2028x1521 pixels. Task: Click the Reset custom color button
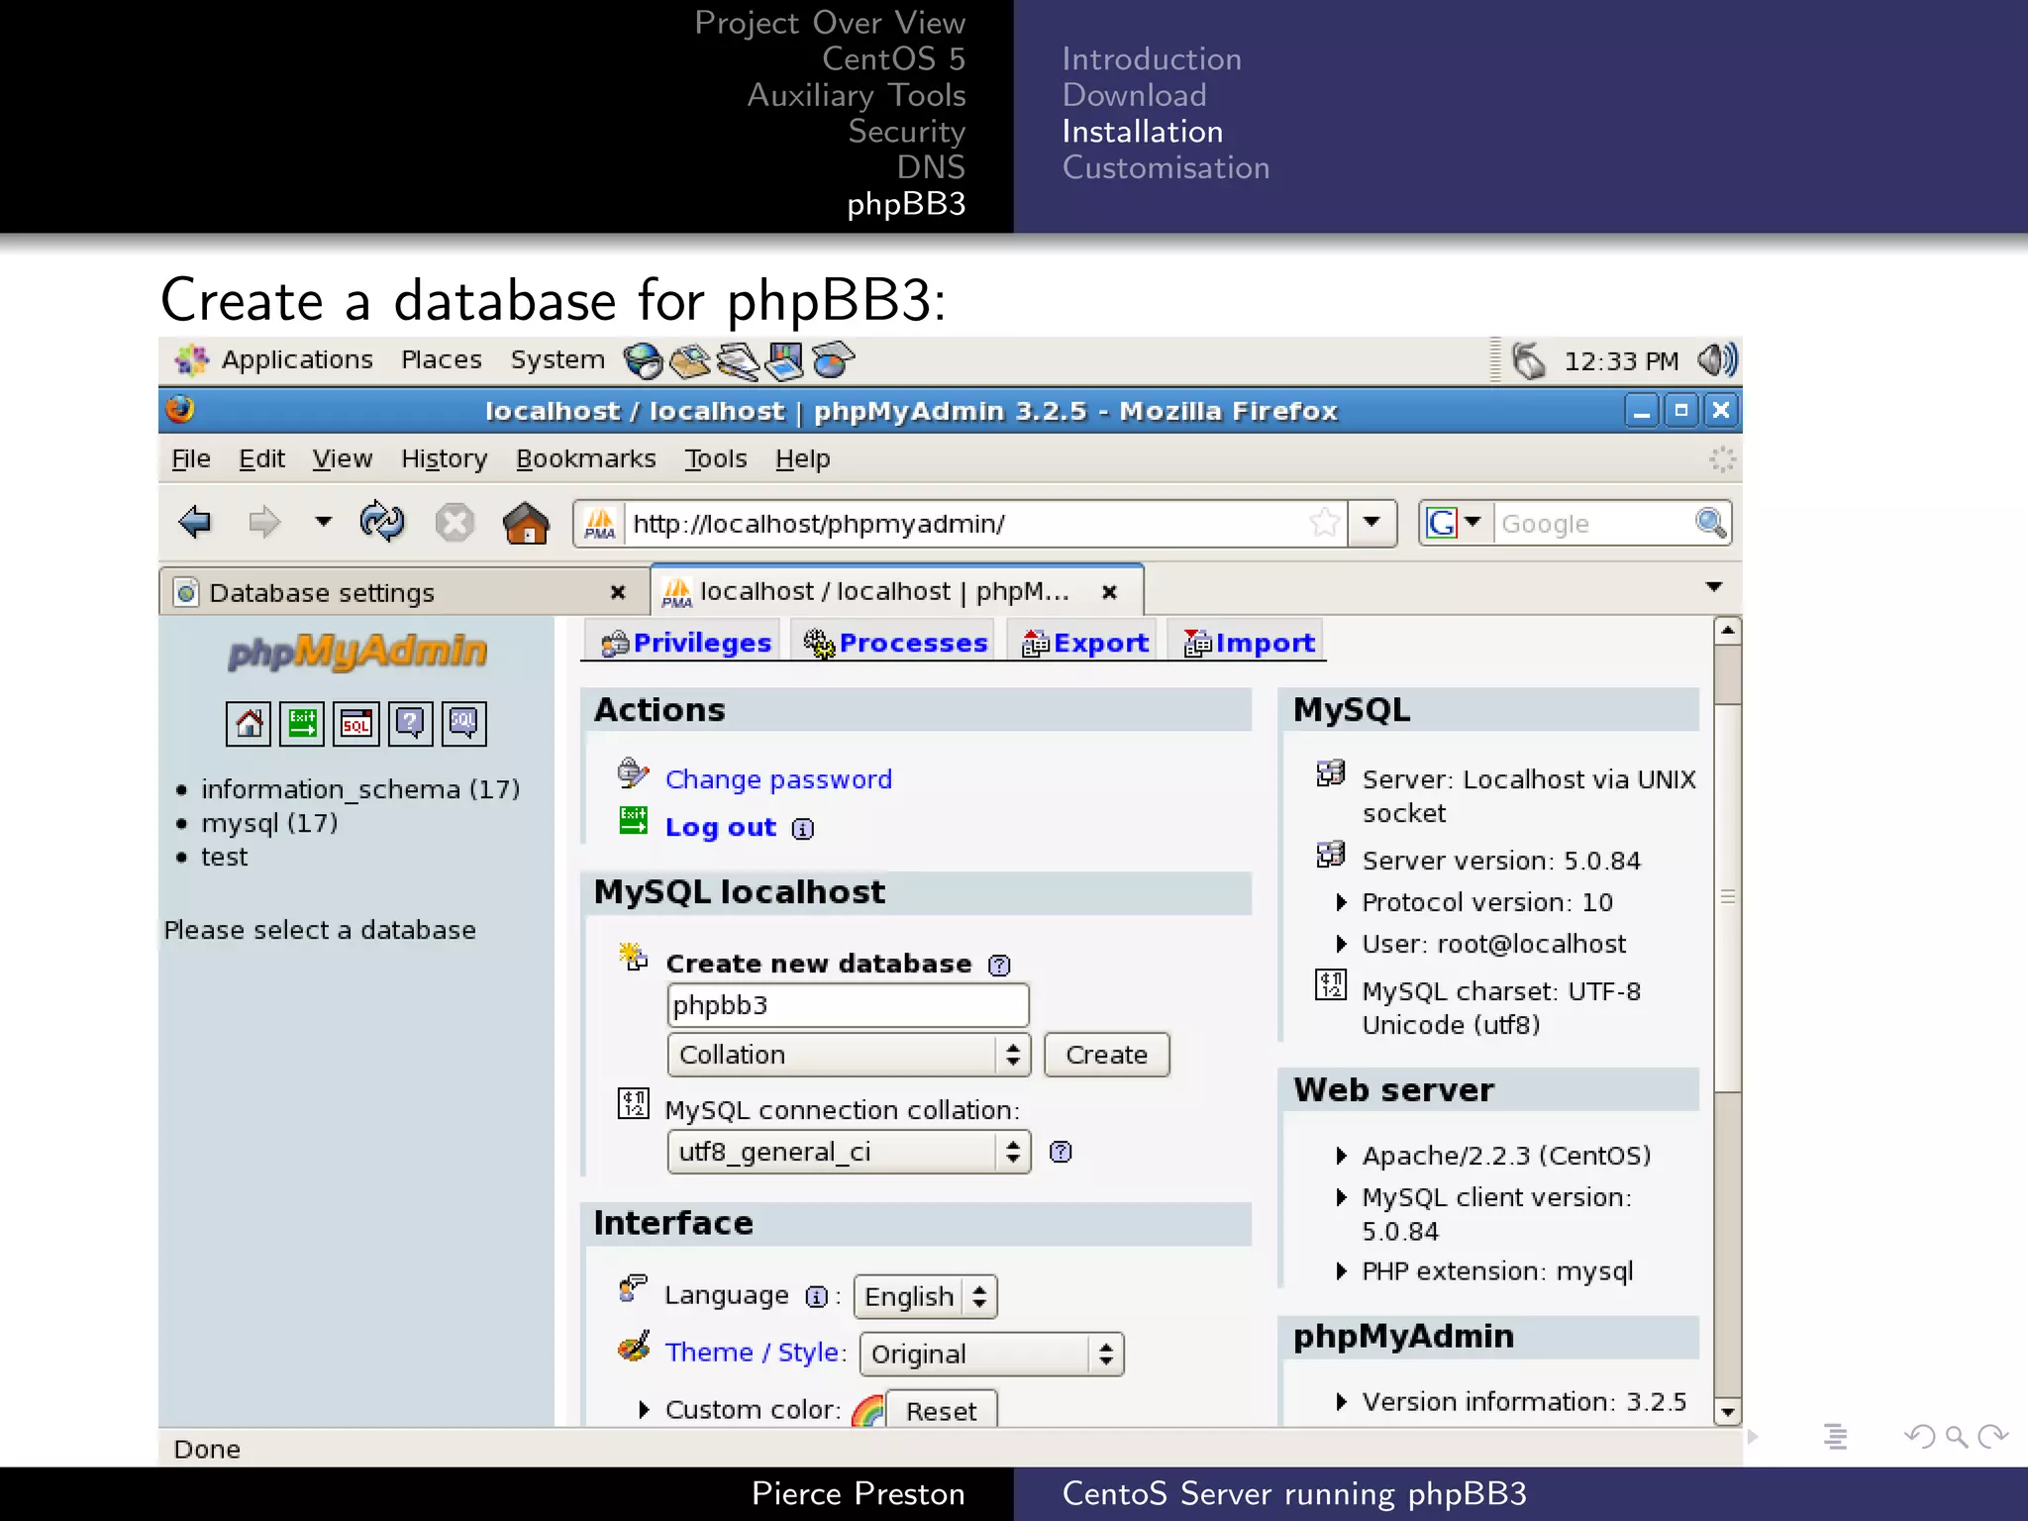tap(941, 1410)
